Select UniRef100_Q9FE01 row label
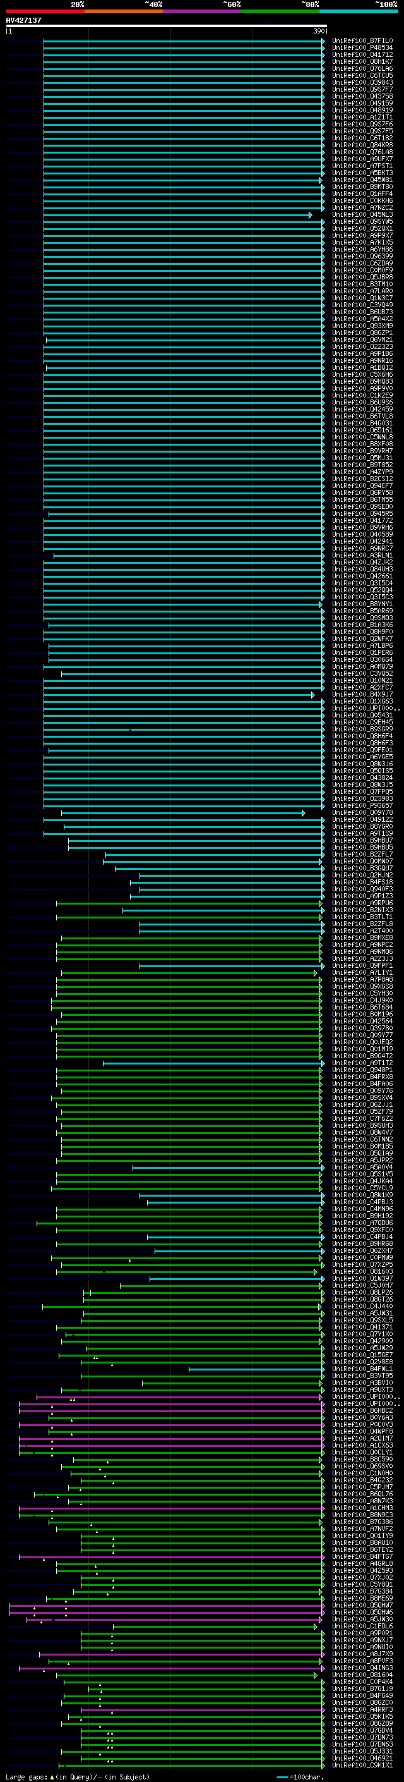404x1782 pixels. click(362, 750)
